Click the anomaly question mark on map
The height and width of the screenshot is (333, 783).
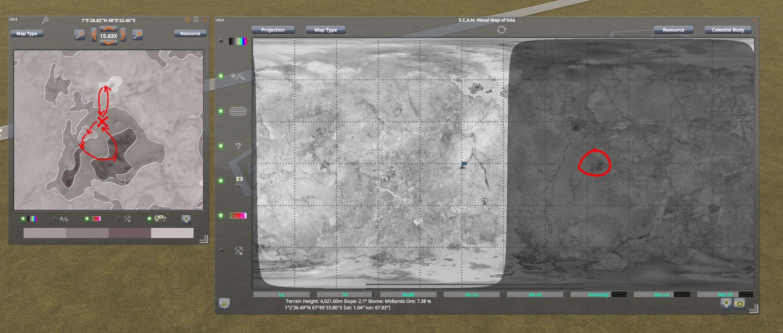[484, 201]
